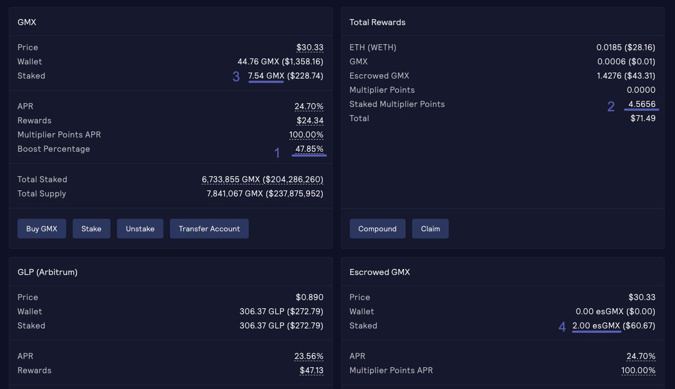Claim the total rewards
675x389 pixels.
pos(430,229)
